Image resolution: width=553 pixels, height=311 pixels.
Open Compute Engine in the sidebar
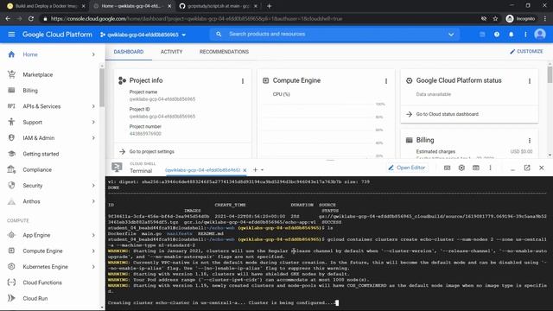pos(42,251)
